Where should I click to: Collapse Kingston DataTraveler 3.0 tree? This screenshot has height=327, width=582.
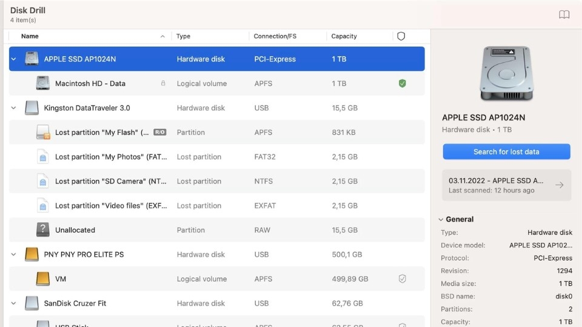[x=14, y=108]
